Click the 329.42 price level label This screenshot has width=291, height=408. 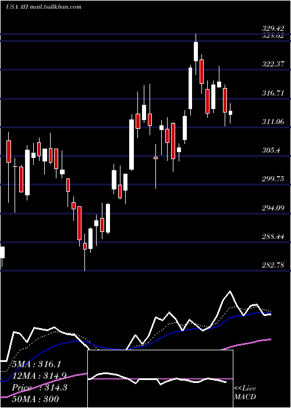click(x=273, y=29)
